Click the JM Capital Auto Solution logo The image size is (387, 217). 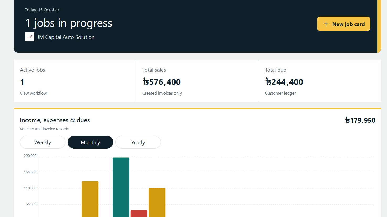click(x=30, y=37)
